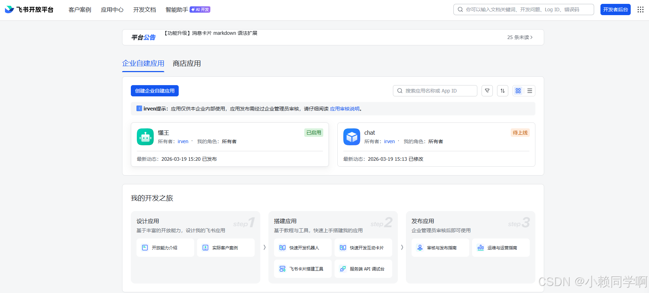This screenshot has height=293, width=649.
Task: Click the chat app cube icon
Action: tap(352, 137)
